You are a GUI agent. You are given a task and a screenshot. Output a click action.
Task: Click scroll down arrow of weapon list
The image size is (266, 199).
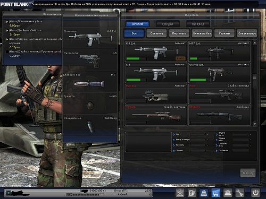(255, 124)
